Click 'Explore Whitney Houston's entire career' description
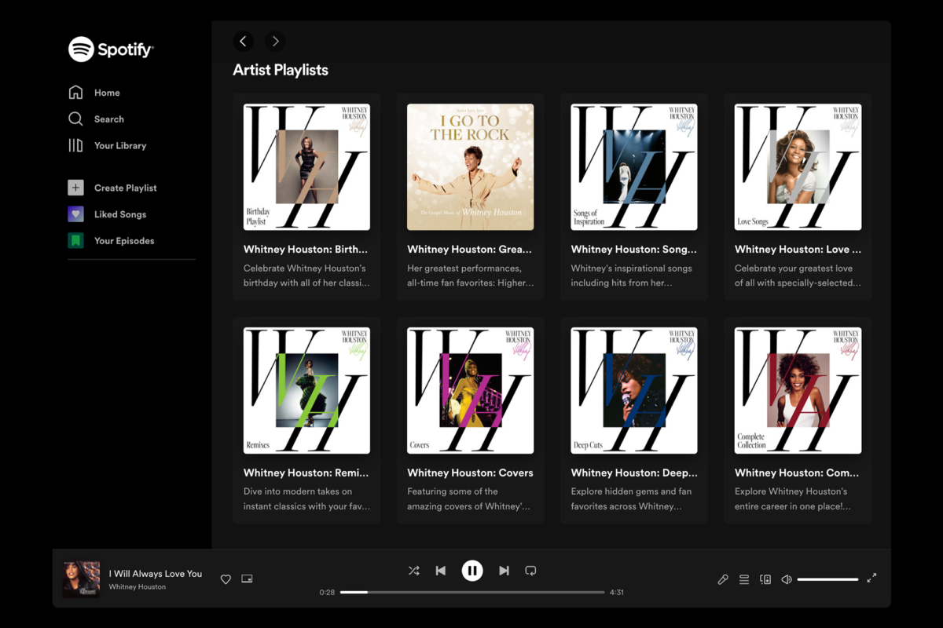This screenshot has width=943, height=628. (x=793, y=499)
